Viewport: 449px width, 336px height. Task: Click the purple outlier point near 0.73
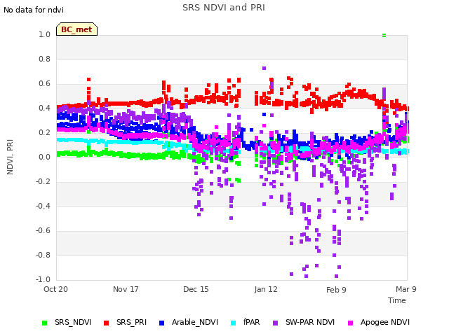click(264, 68)
